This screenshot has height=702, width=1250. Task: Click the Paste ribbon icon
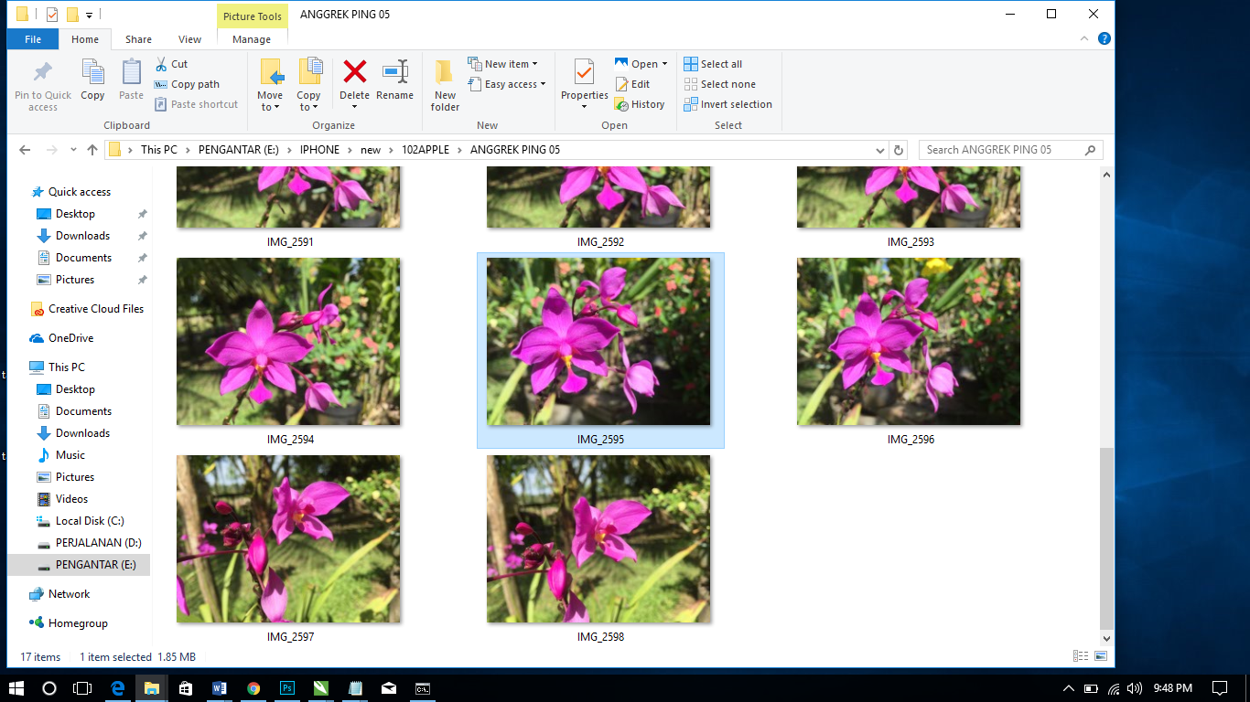(131, 73)
